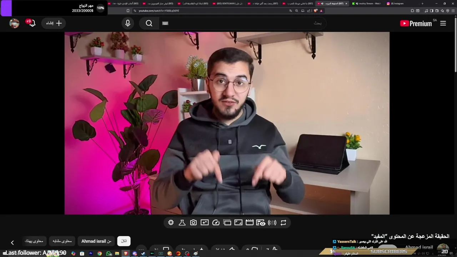Open Premiere Pro from the taskbar
Screen dimensions: 457x257
click(91, 253)
